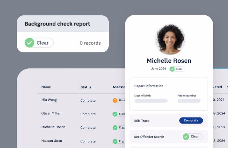Image resolution: width=228 pixels, height=148 pixels.
Task: Click the Michelle Rosen heading on the profile card
Action: click(169, 61)
